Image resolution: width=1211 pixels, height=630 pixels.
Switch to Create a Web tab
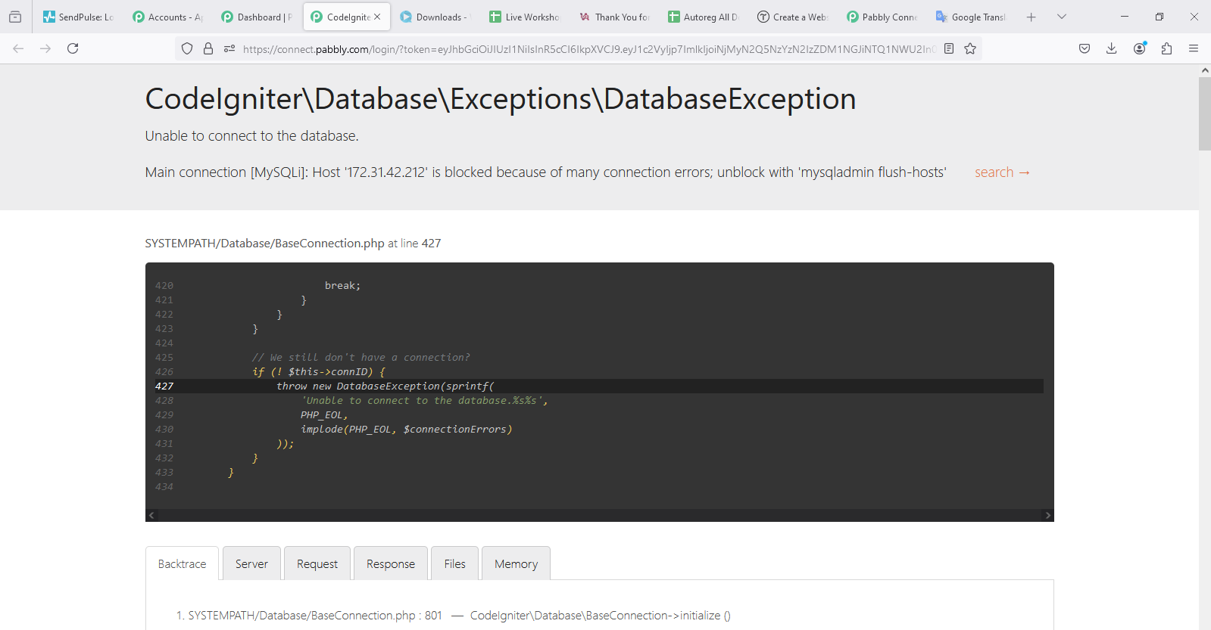click(x=792, y=17)
